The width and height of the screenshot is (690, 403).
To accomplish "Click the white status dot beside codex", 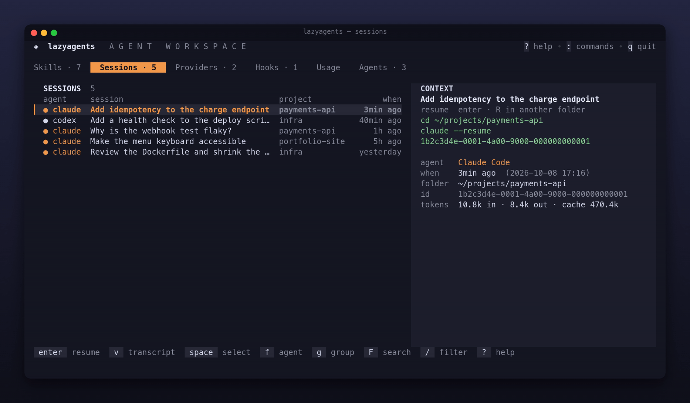I will click(x=45, y=121).
